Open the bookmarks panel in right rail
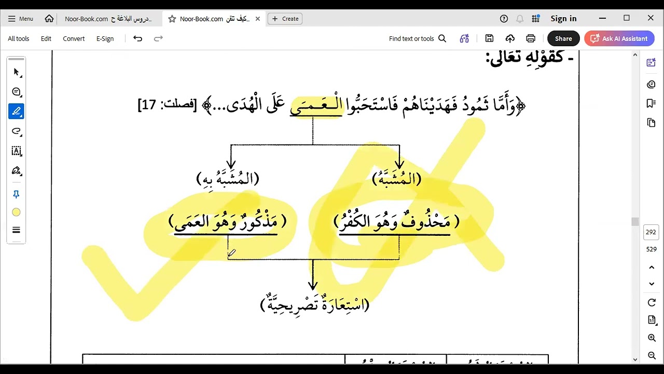The image size is (664, 374). tap(651, 103)
